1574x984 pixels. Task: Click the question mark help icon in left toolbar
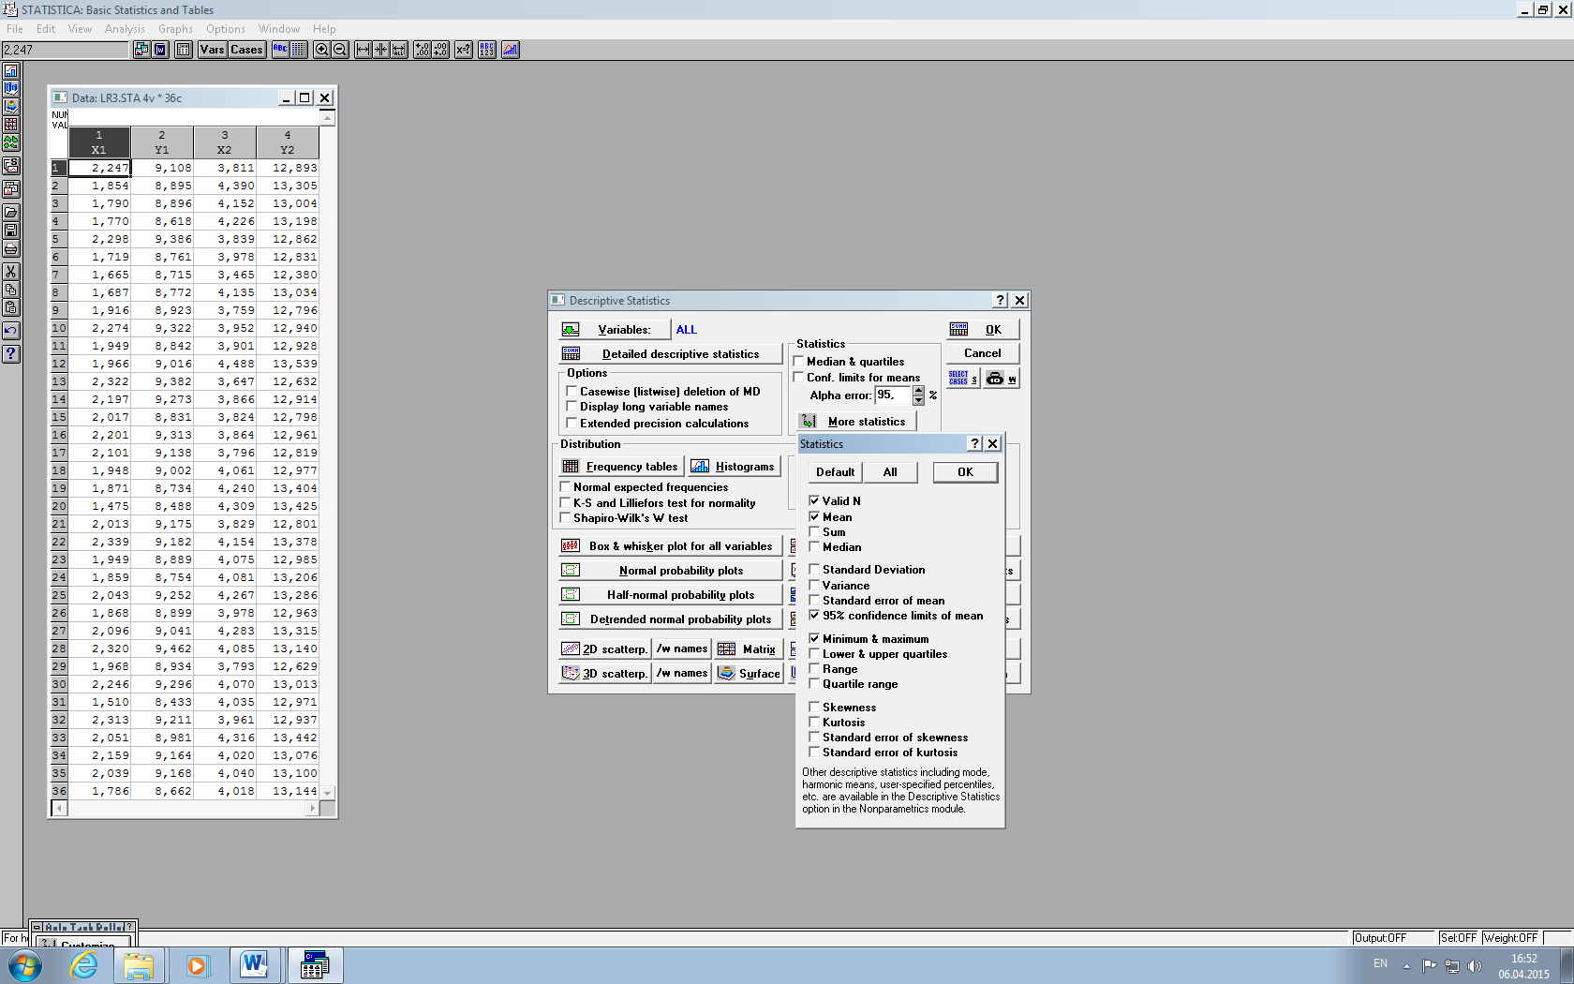[11, 354]
